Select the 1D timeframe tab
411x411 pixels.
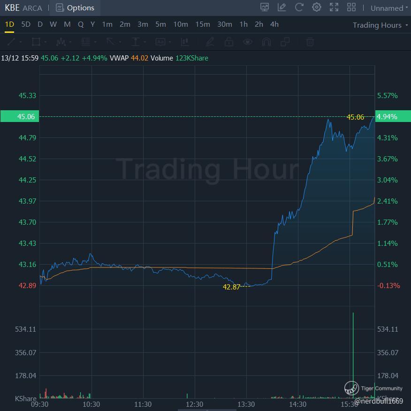9,24
